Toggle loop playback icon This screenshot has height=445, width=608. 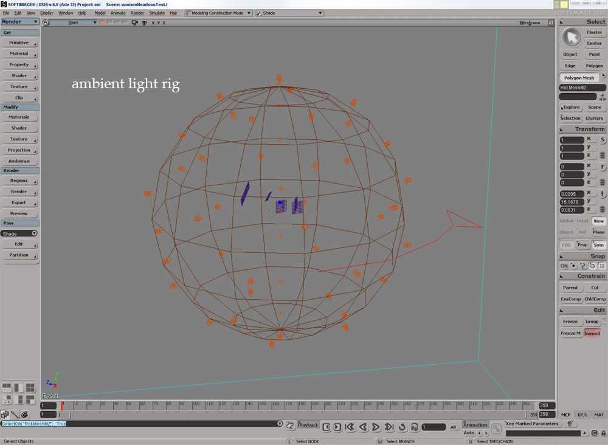tap(402, 427)
